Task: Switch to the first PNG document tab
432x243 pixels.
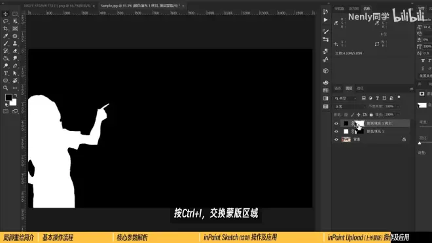Action: coord(58,6)
